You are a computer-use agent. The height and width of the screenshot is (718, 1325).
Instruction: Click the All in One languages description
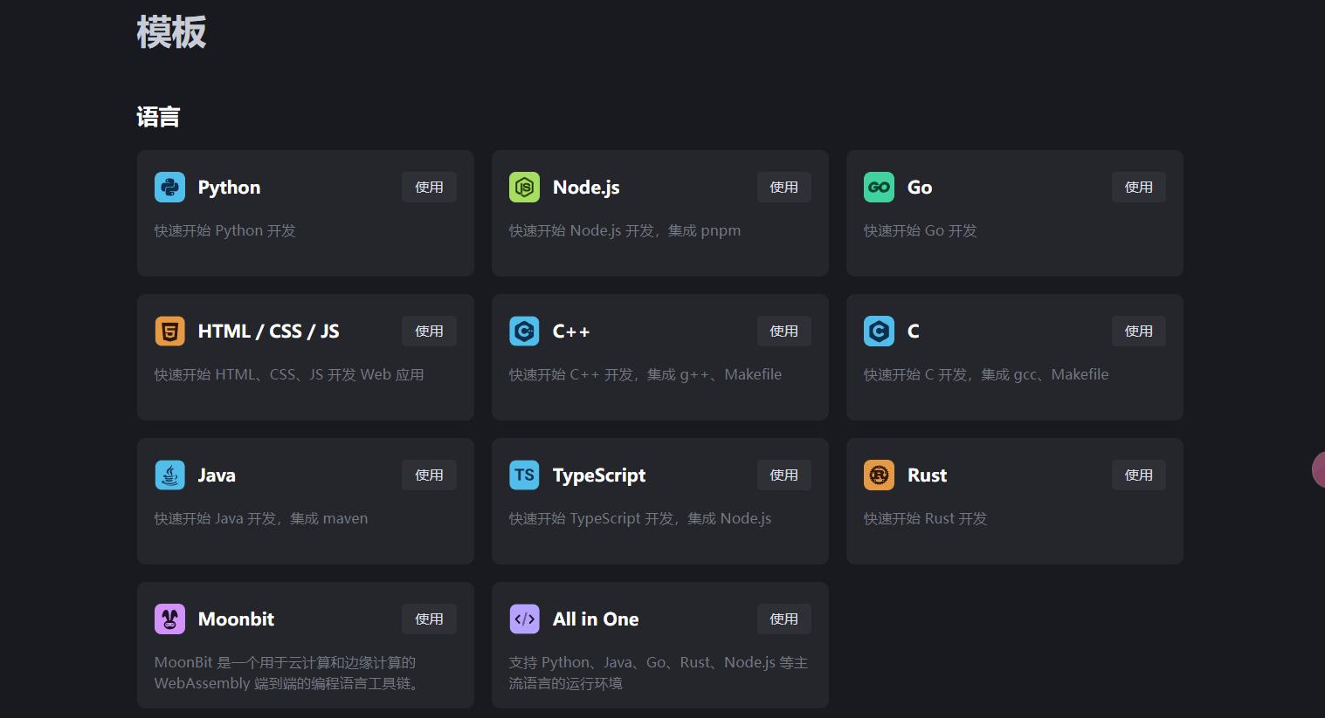(x=659, y=673)
